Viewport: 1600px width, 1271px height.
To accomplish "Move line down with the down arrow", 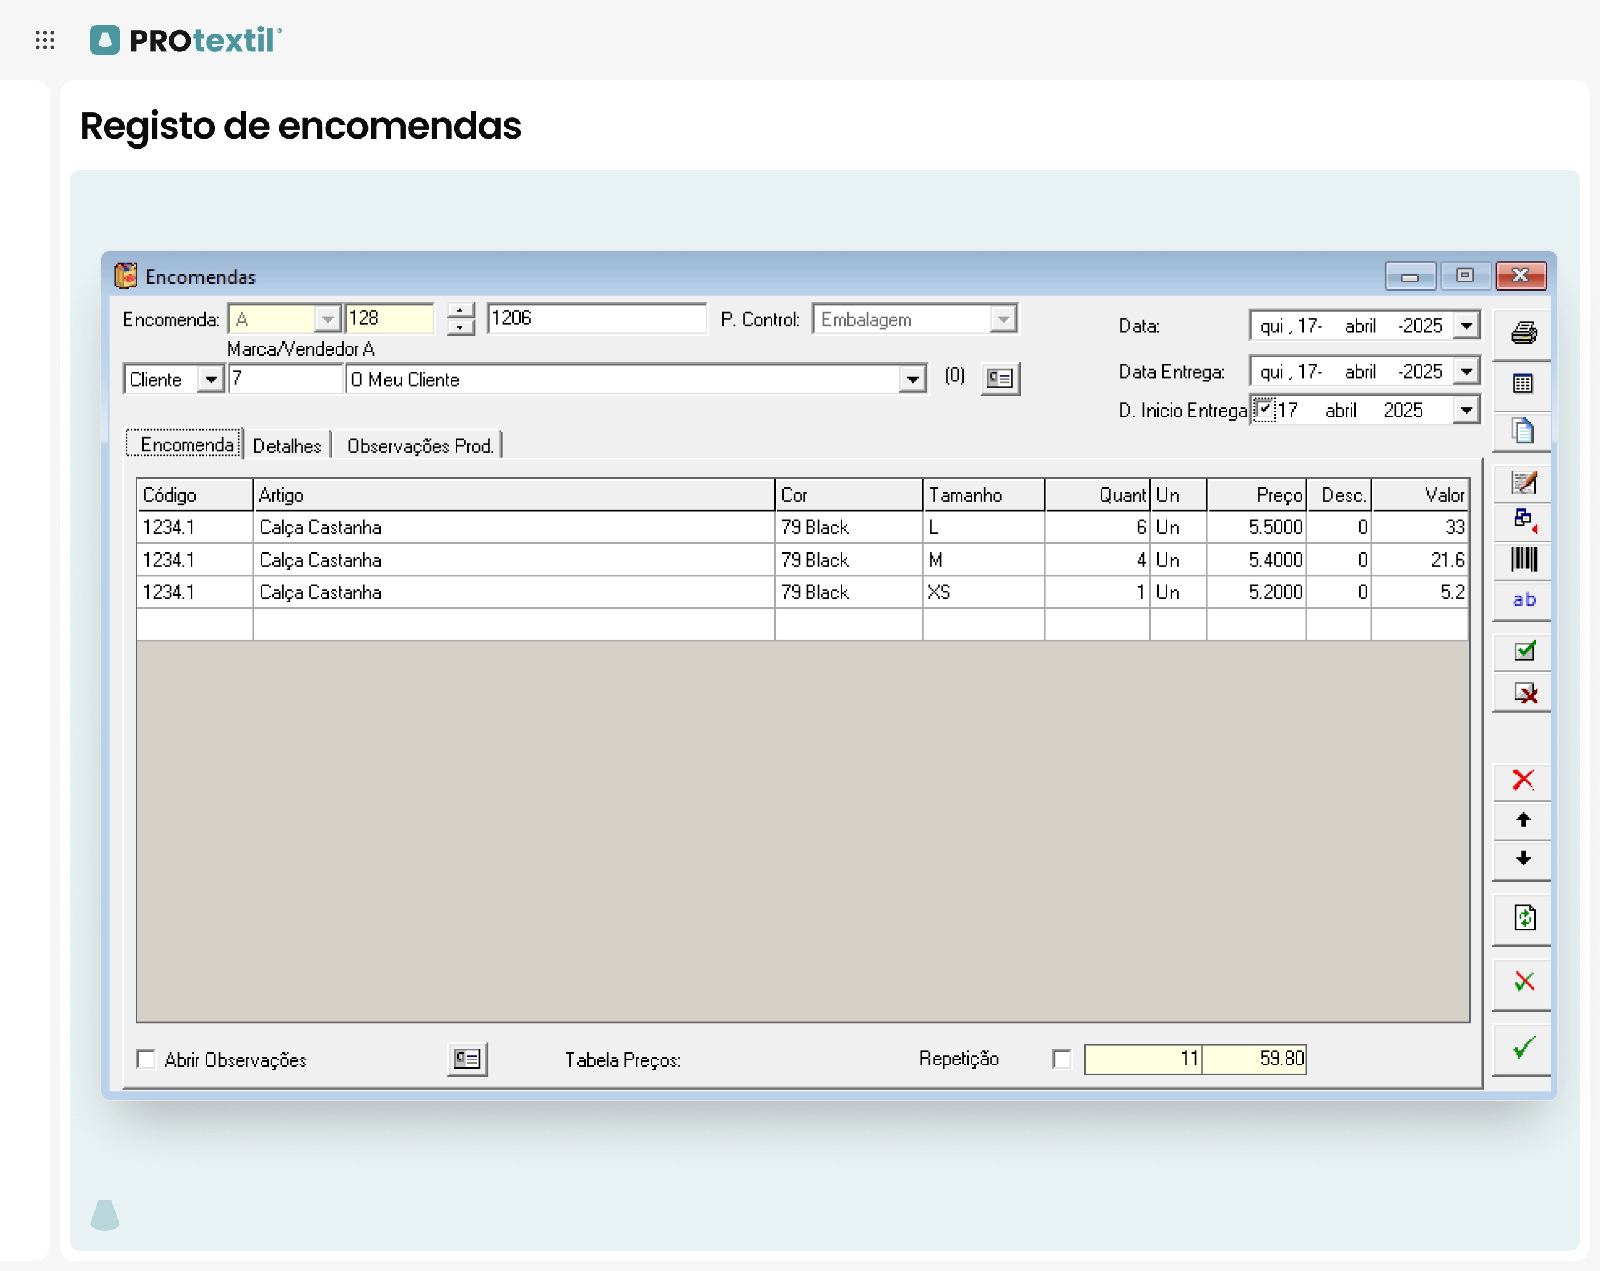I will pyautogui.click(x=1523, y=859).
